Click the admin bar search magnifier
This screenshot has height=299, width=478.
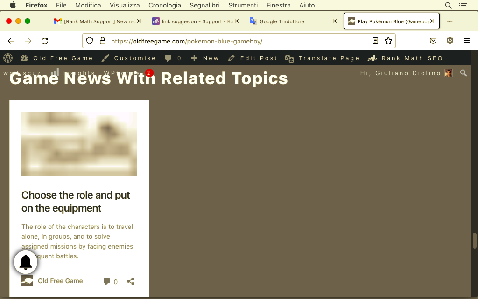(464, 73)
